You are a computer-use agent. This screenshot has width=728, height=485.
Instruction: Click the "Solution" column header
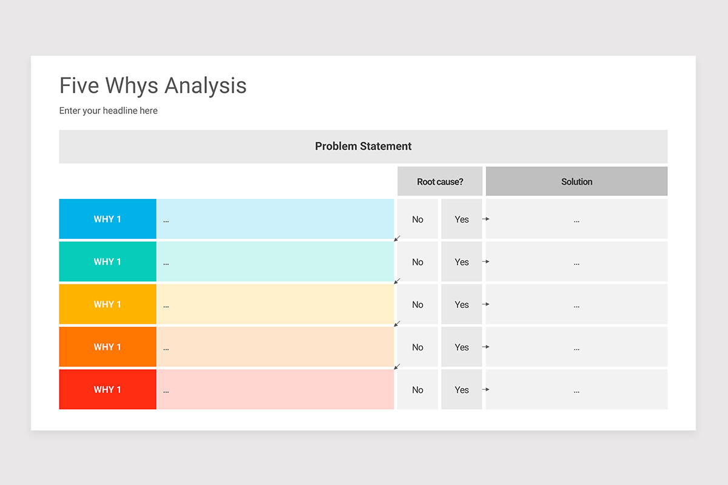click(576, 181)
